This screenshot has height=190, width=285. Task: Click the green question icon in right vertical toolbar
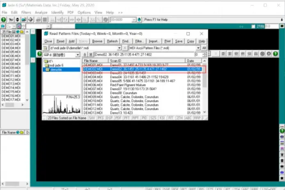282,130
